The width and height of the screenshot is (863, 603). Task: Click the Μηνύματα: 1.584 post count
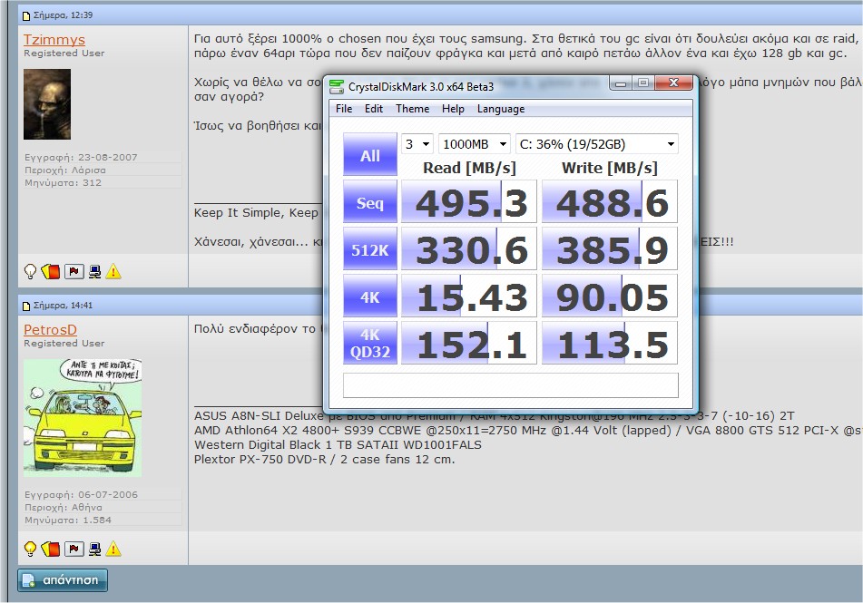[68, 520]
